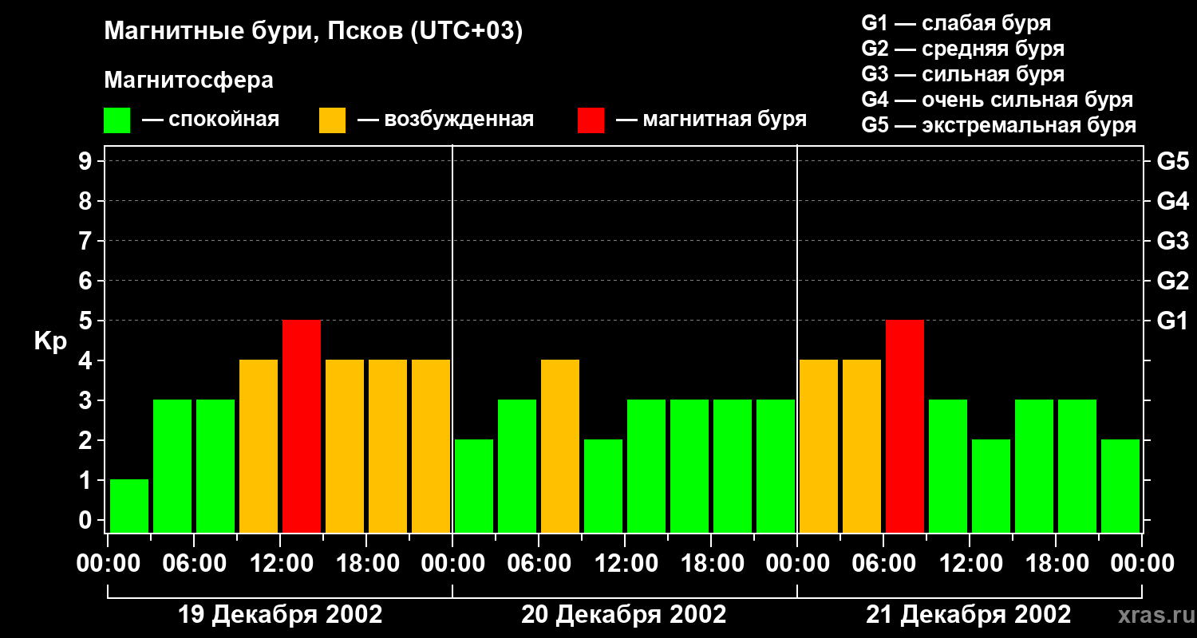This screenshot has width=1197, height=638.
Task: Click the right-axis 'G3' scale label
Action: click(1172, 241)
